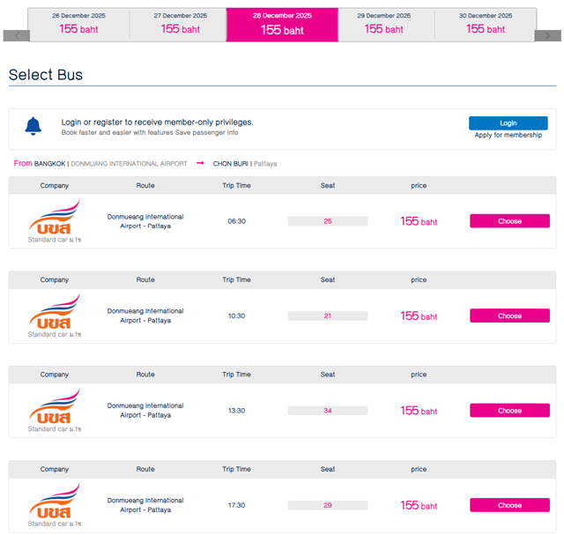The image size is (564, 535).
Task: Click the next dates right arrow
Action: click(547, 35)
